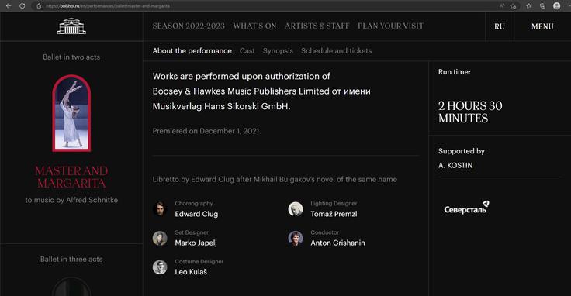Open the MENU panel
571x296 pixels.
click(542, 26)
